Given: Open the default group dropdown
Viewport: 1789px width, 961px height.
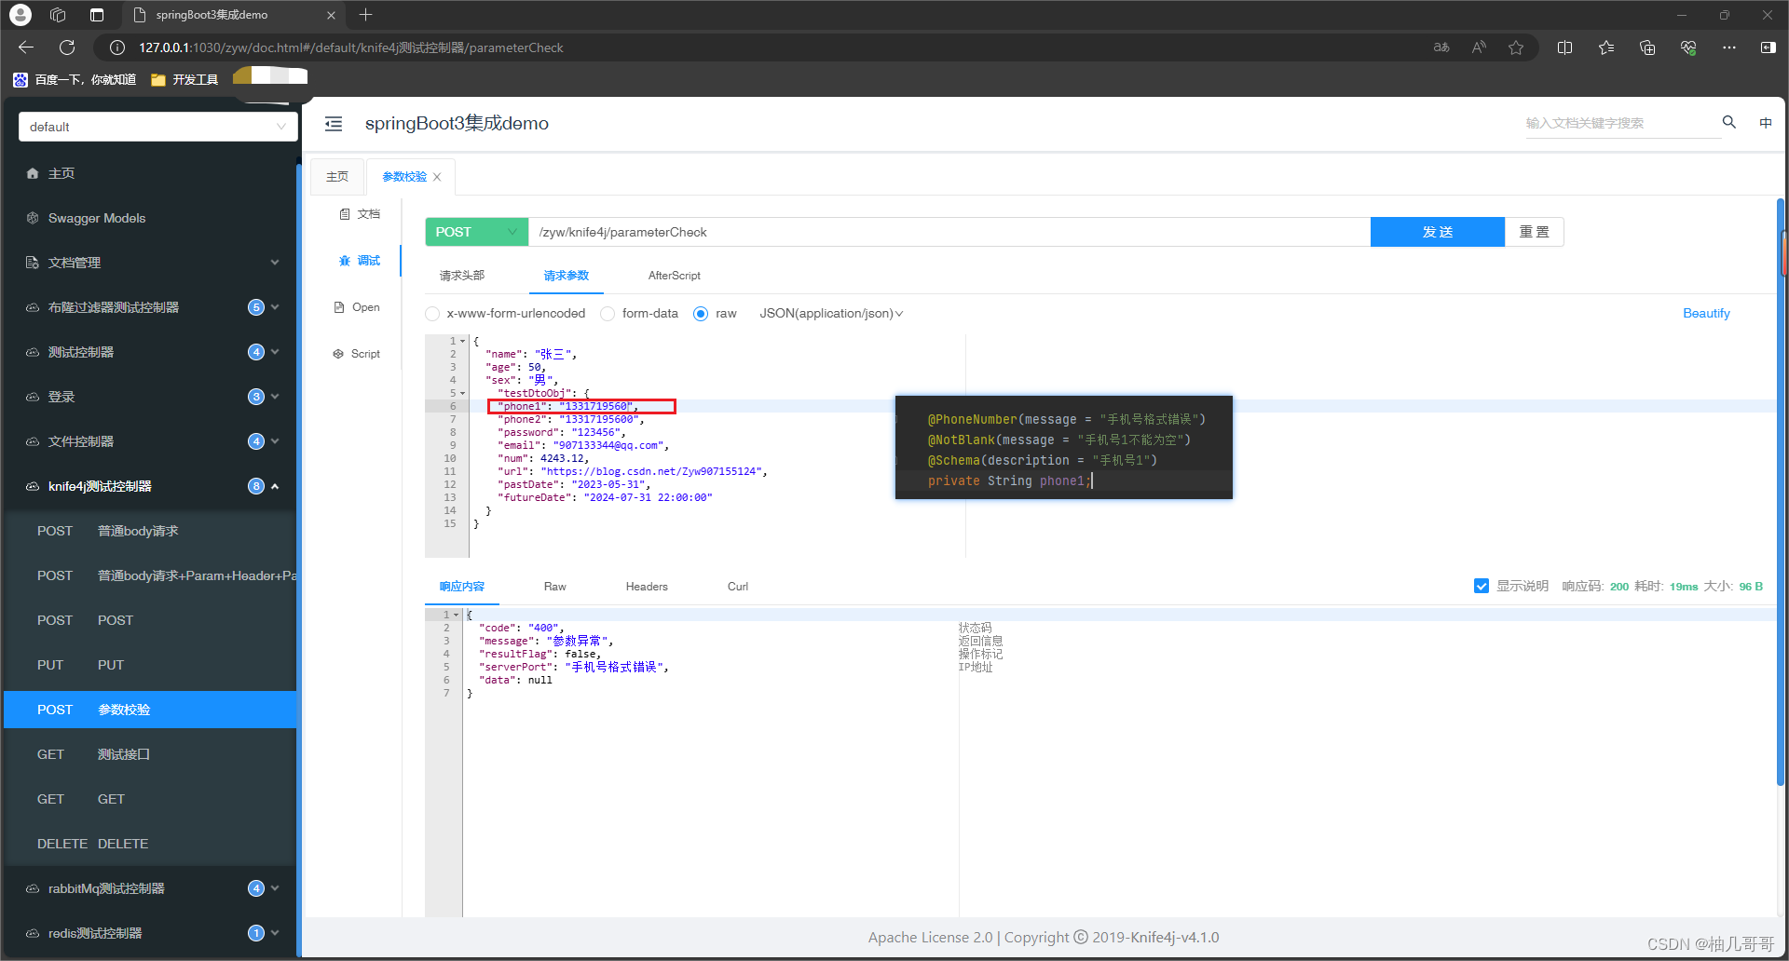Looking at the screenshot, I should 157,127.
